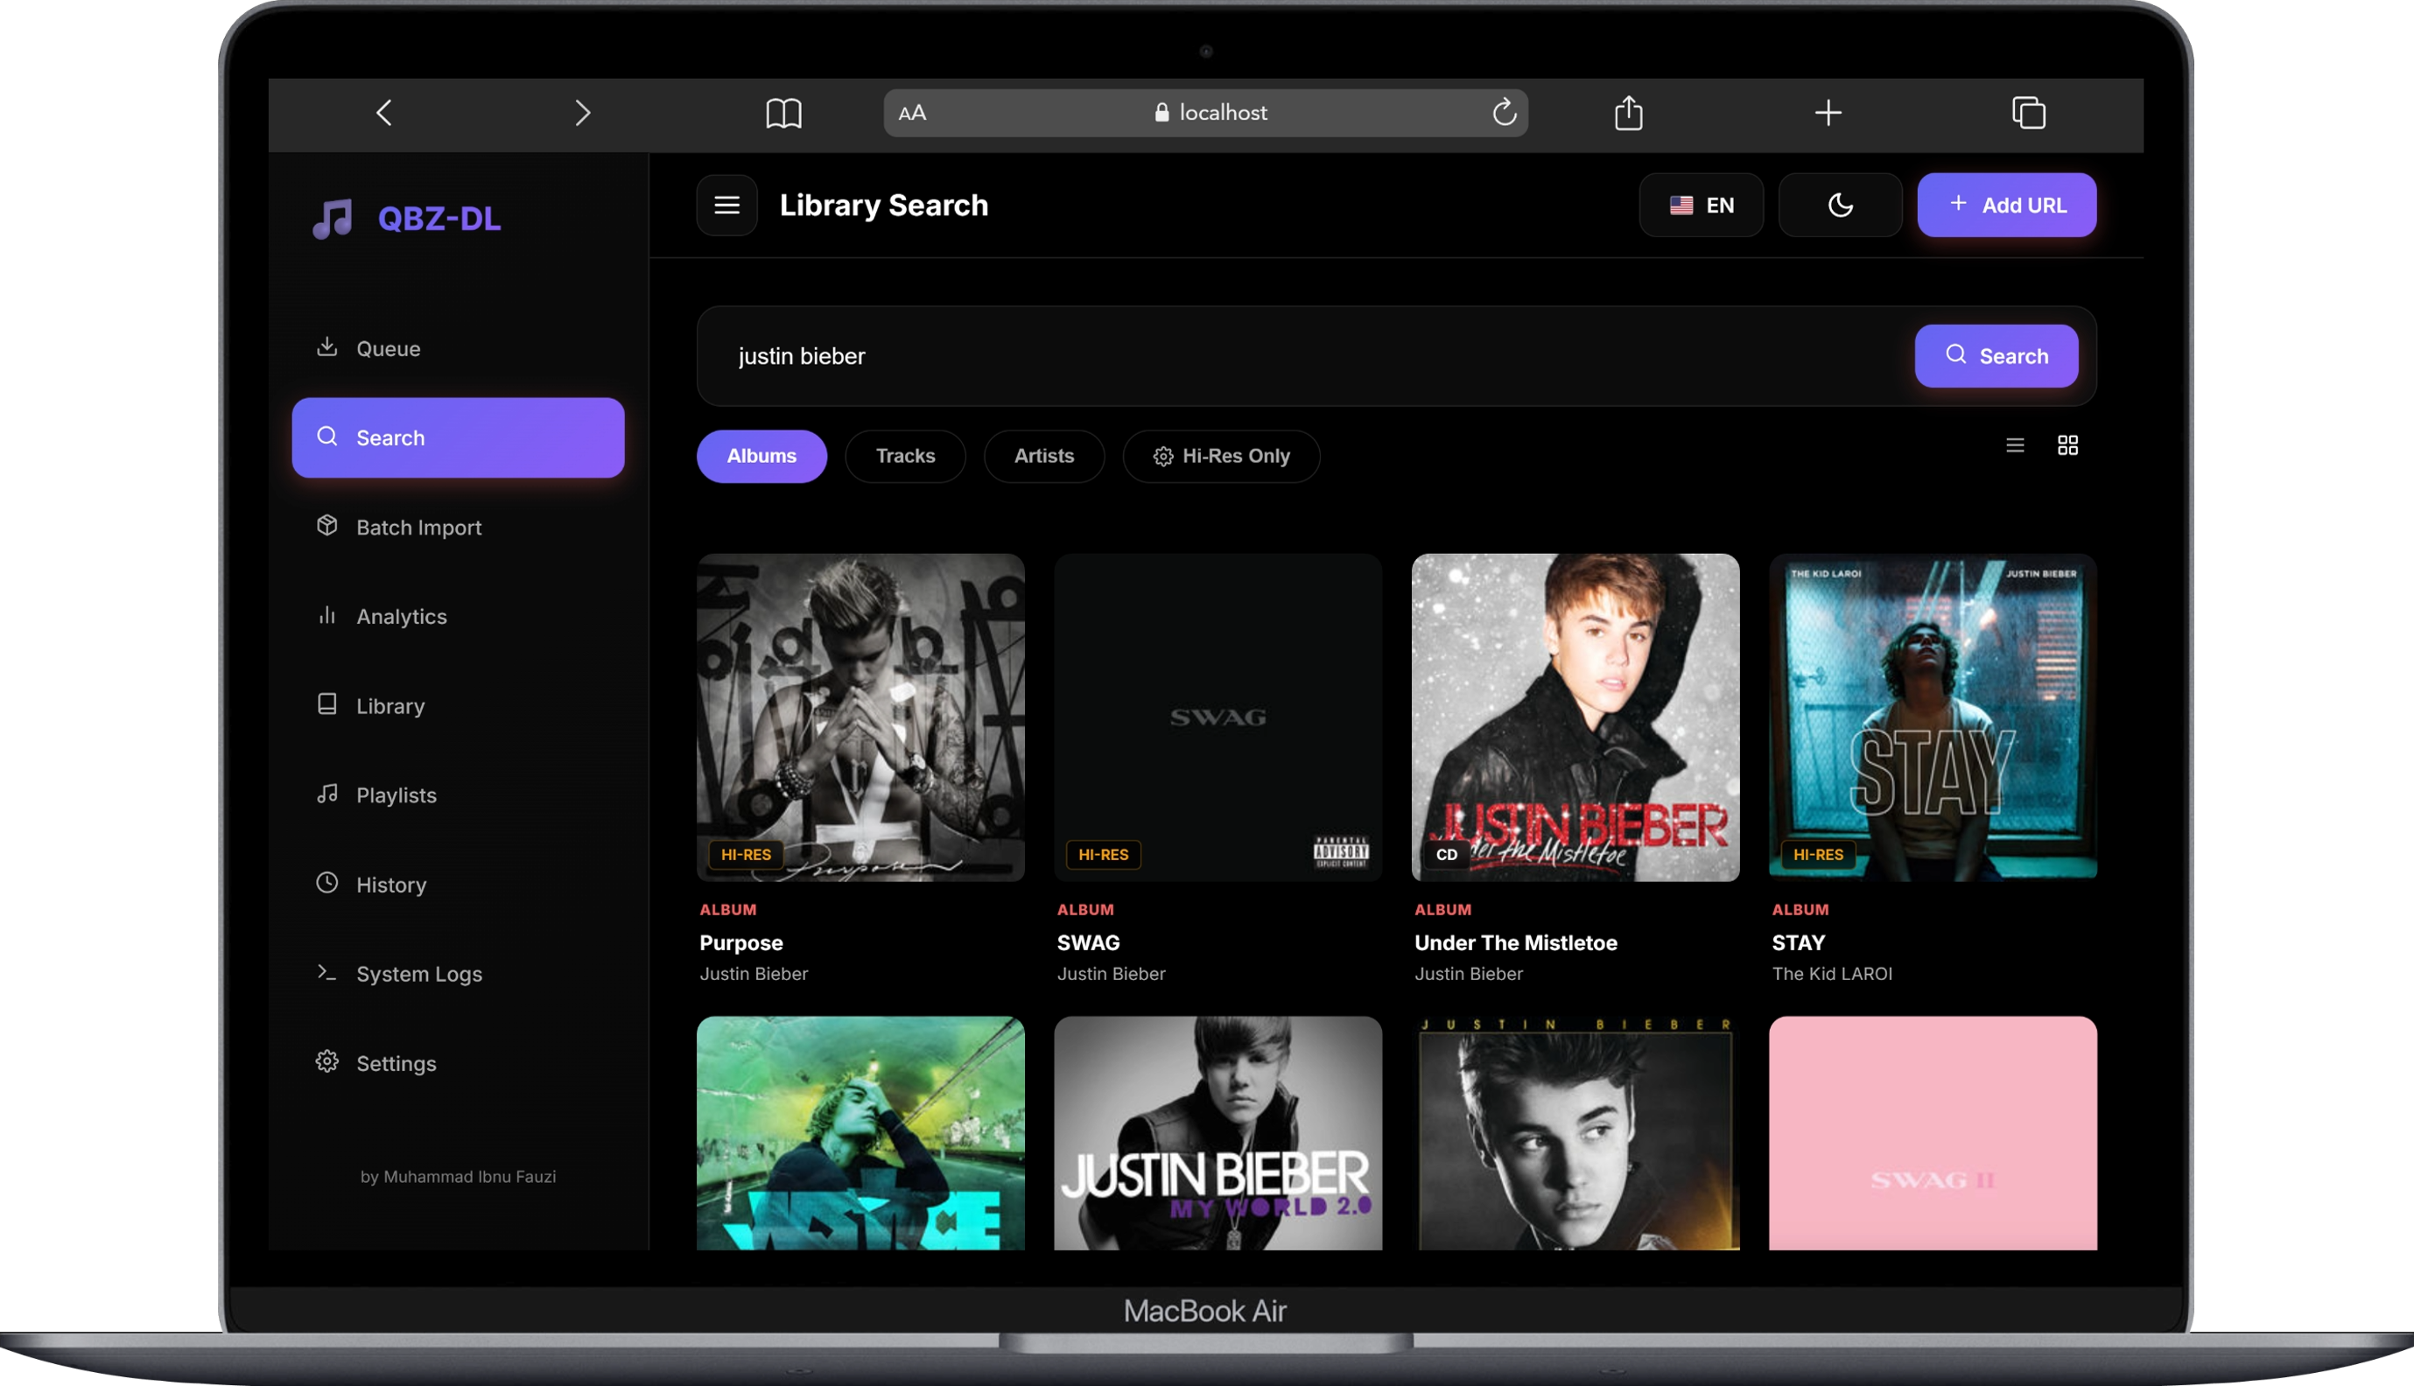This screenshot has height=1386, width=2414.
Task: Click the QBZ-DL music note logo
Action: [x=333, y=218]
